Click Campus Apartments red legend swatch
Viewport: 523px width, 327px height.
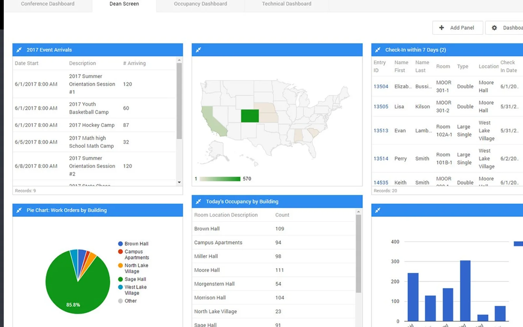click(x=120, y=251)
